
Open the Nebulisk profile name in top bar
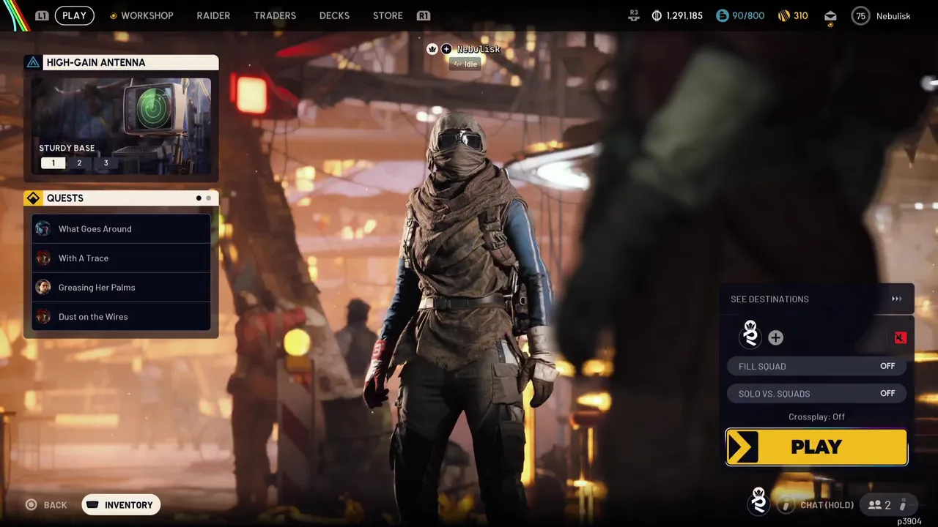click(893, 15)
